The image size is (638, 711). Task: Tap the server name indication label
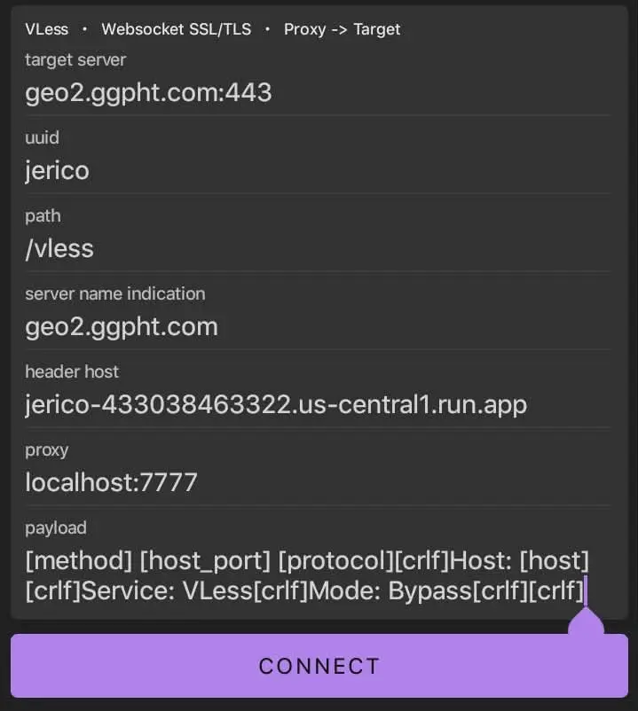[x=115, y=293]
